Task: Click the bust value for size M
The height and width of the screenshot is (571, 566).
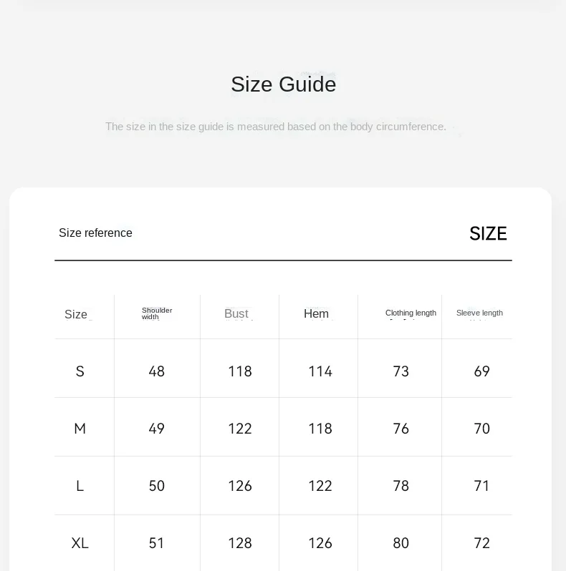Action: pos(240,429)
